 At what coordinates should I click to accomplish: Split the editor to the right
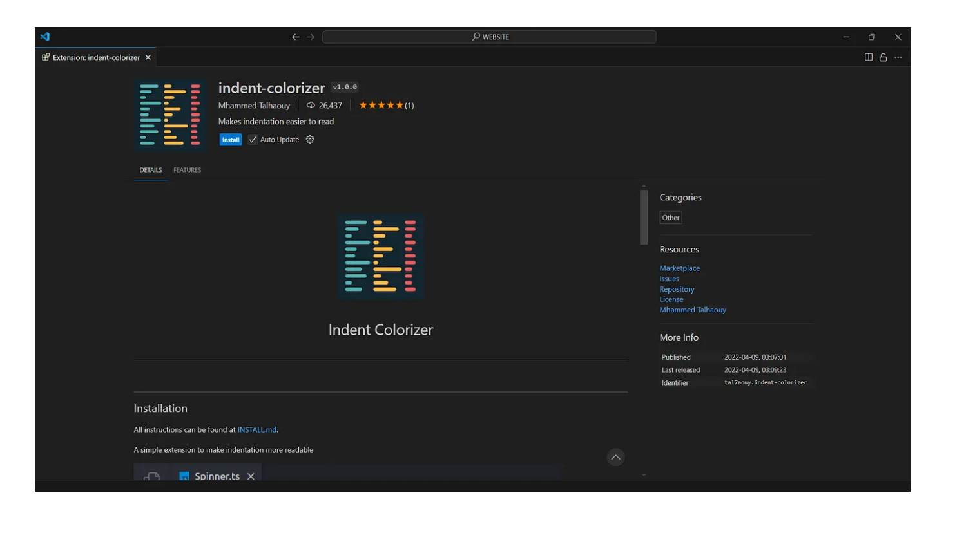869,57
